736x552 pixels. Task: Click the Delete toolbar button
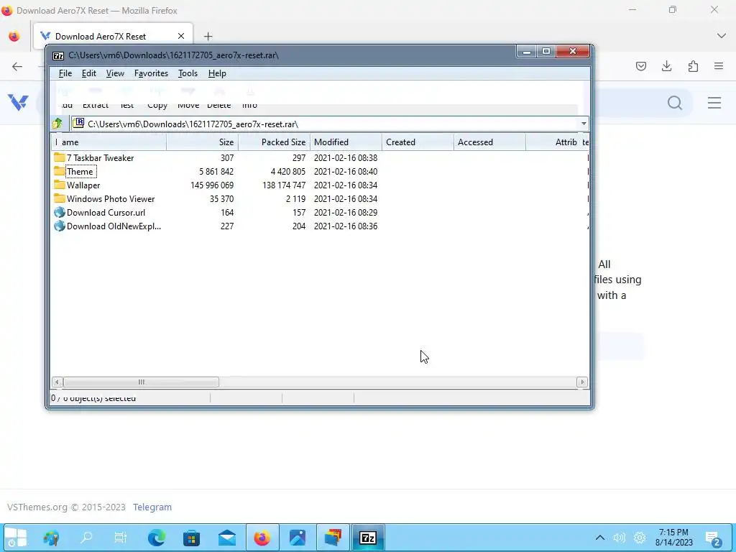(x=218, y=98)
